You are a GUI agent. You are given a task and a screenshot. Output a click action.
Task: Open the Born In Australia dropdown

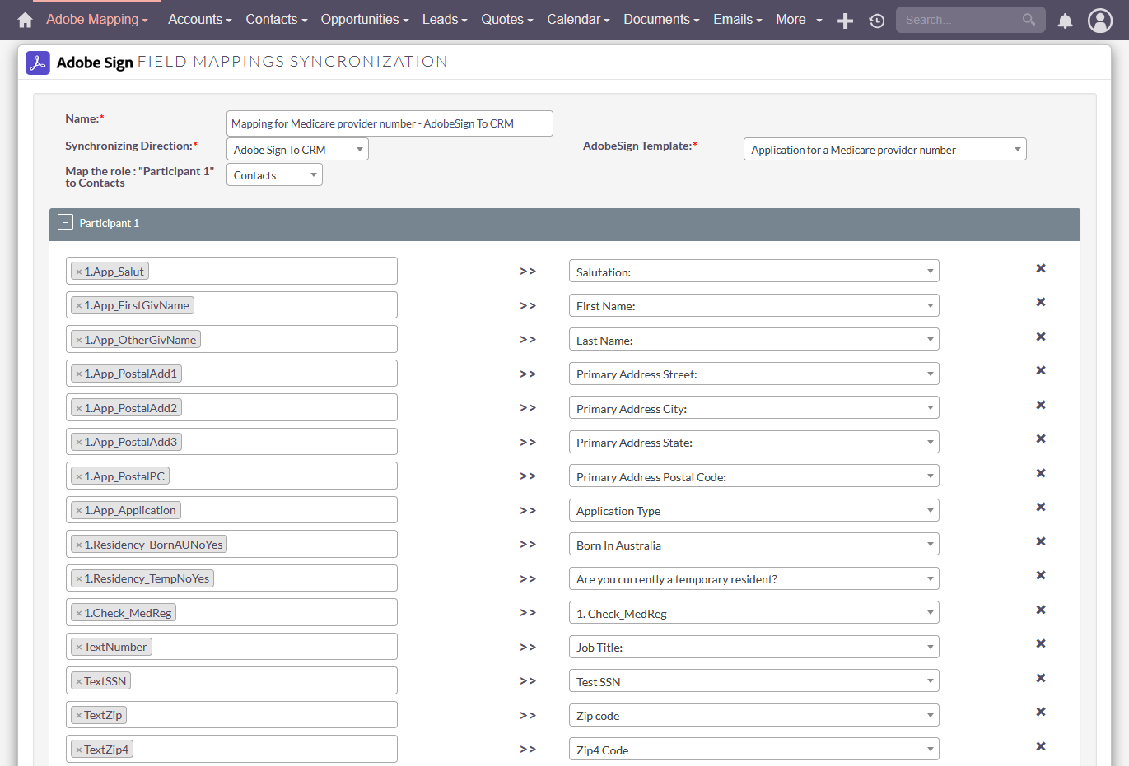[x=753, y=545]
